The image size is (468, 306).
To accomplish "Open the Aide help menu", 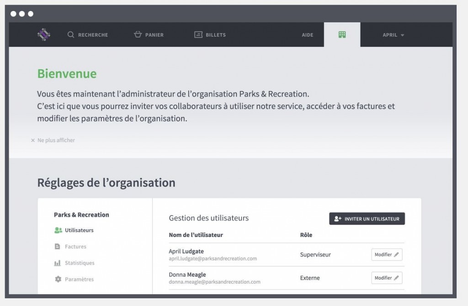I will [x=308, y=35].
